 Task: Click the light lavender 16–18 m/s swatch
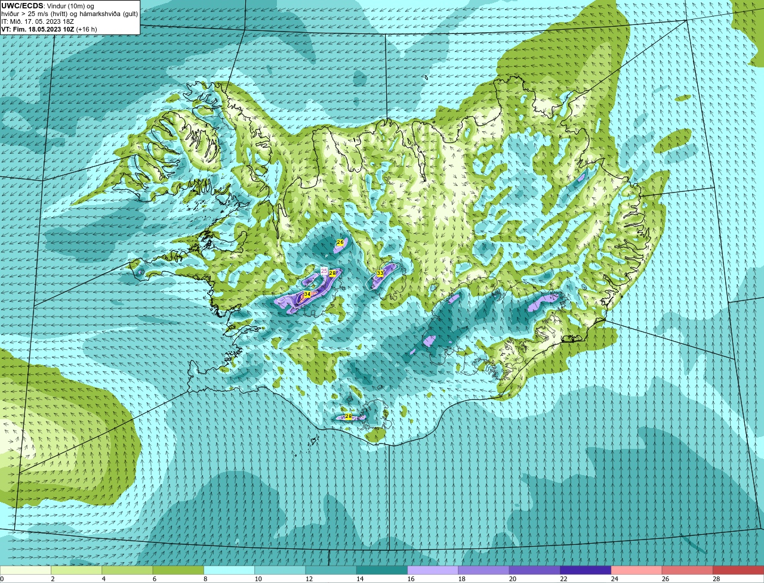pos(433,570)
